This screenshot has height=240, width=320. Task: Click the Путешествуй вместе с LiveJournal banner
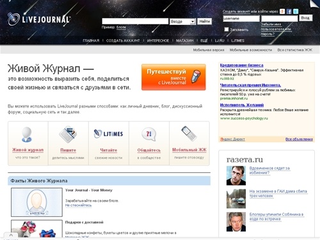click(x=173, y=77)
